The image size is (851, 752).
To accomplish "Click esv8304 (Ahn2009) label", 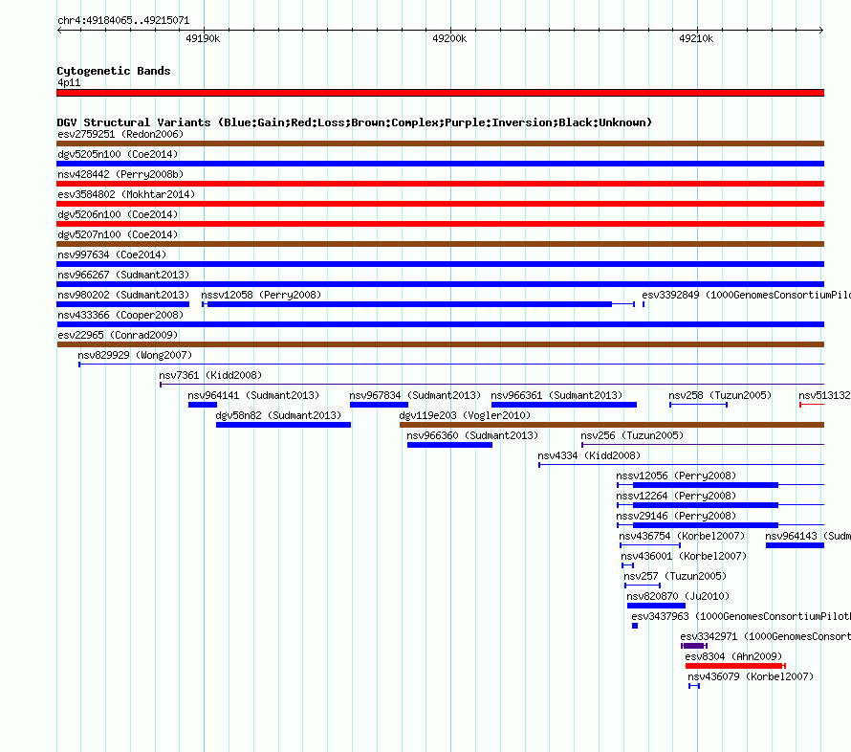I will [733, 656].
